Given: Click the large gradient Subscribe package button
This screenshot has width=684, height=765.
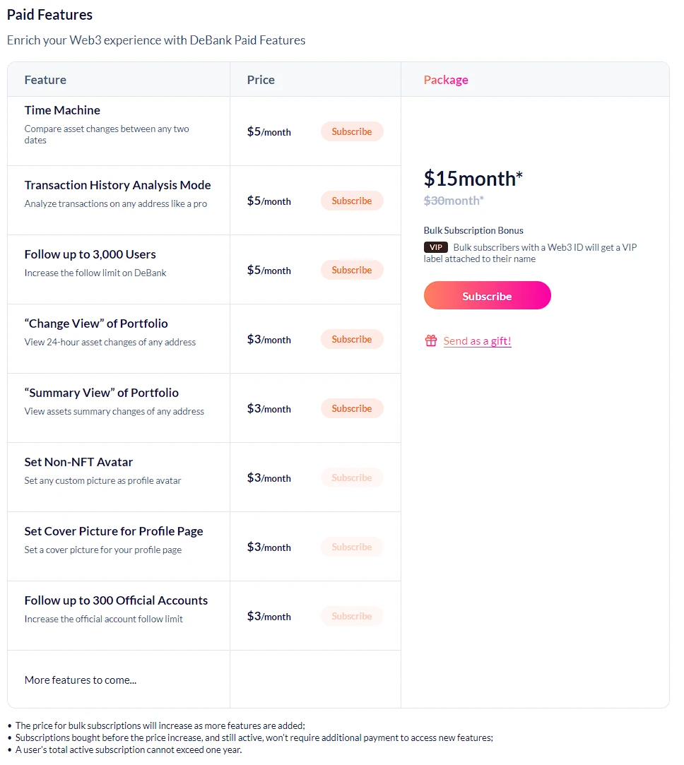Looking at the screenshot, I should (487, 295).
